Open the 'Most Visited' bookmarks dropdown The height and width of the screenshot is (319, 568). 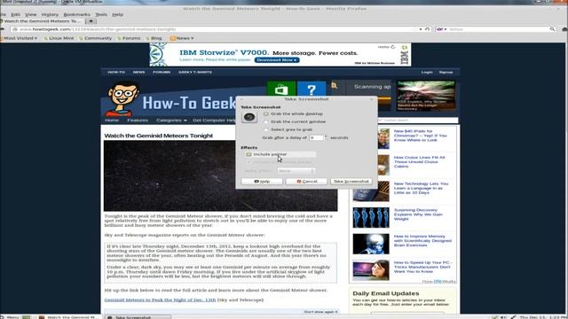[x=19, y=38]
